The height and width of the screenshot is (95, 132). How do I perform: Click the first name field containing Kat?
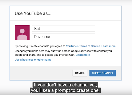click(x=63, y=28)
